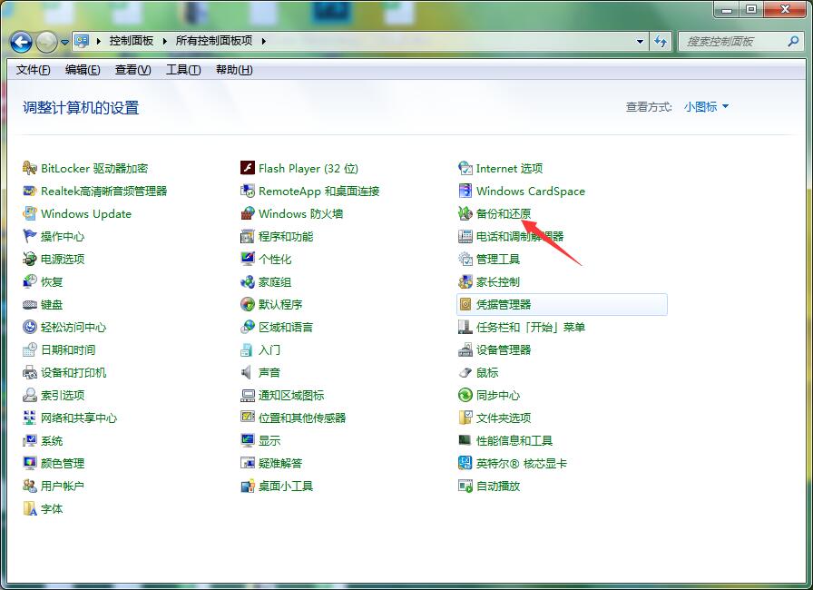Click the 同步中心 green icon
The image size is (813, 590).
click(x=465, y=395)
